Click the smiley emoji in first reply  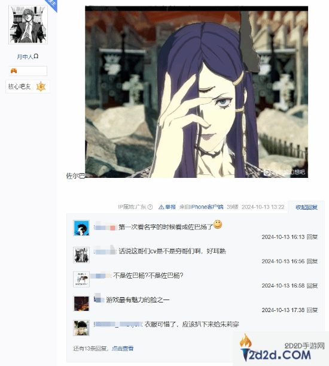tap(218, 225)
